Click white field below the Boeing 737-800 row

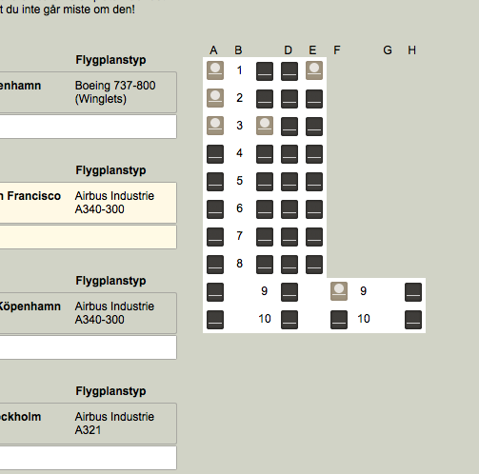click(89, 127)
